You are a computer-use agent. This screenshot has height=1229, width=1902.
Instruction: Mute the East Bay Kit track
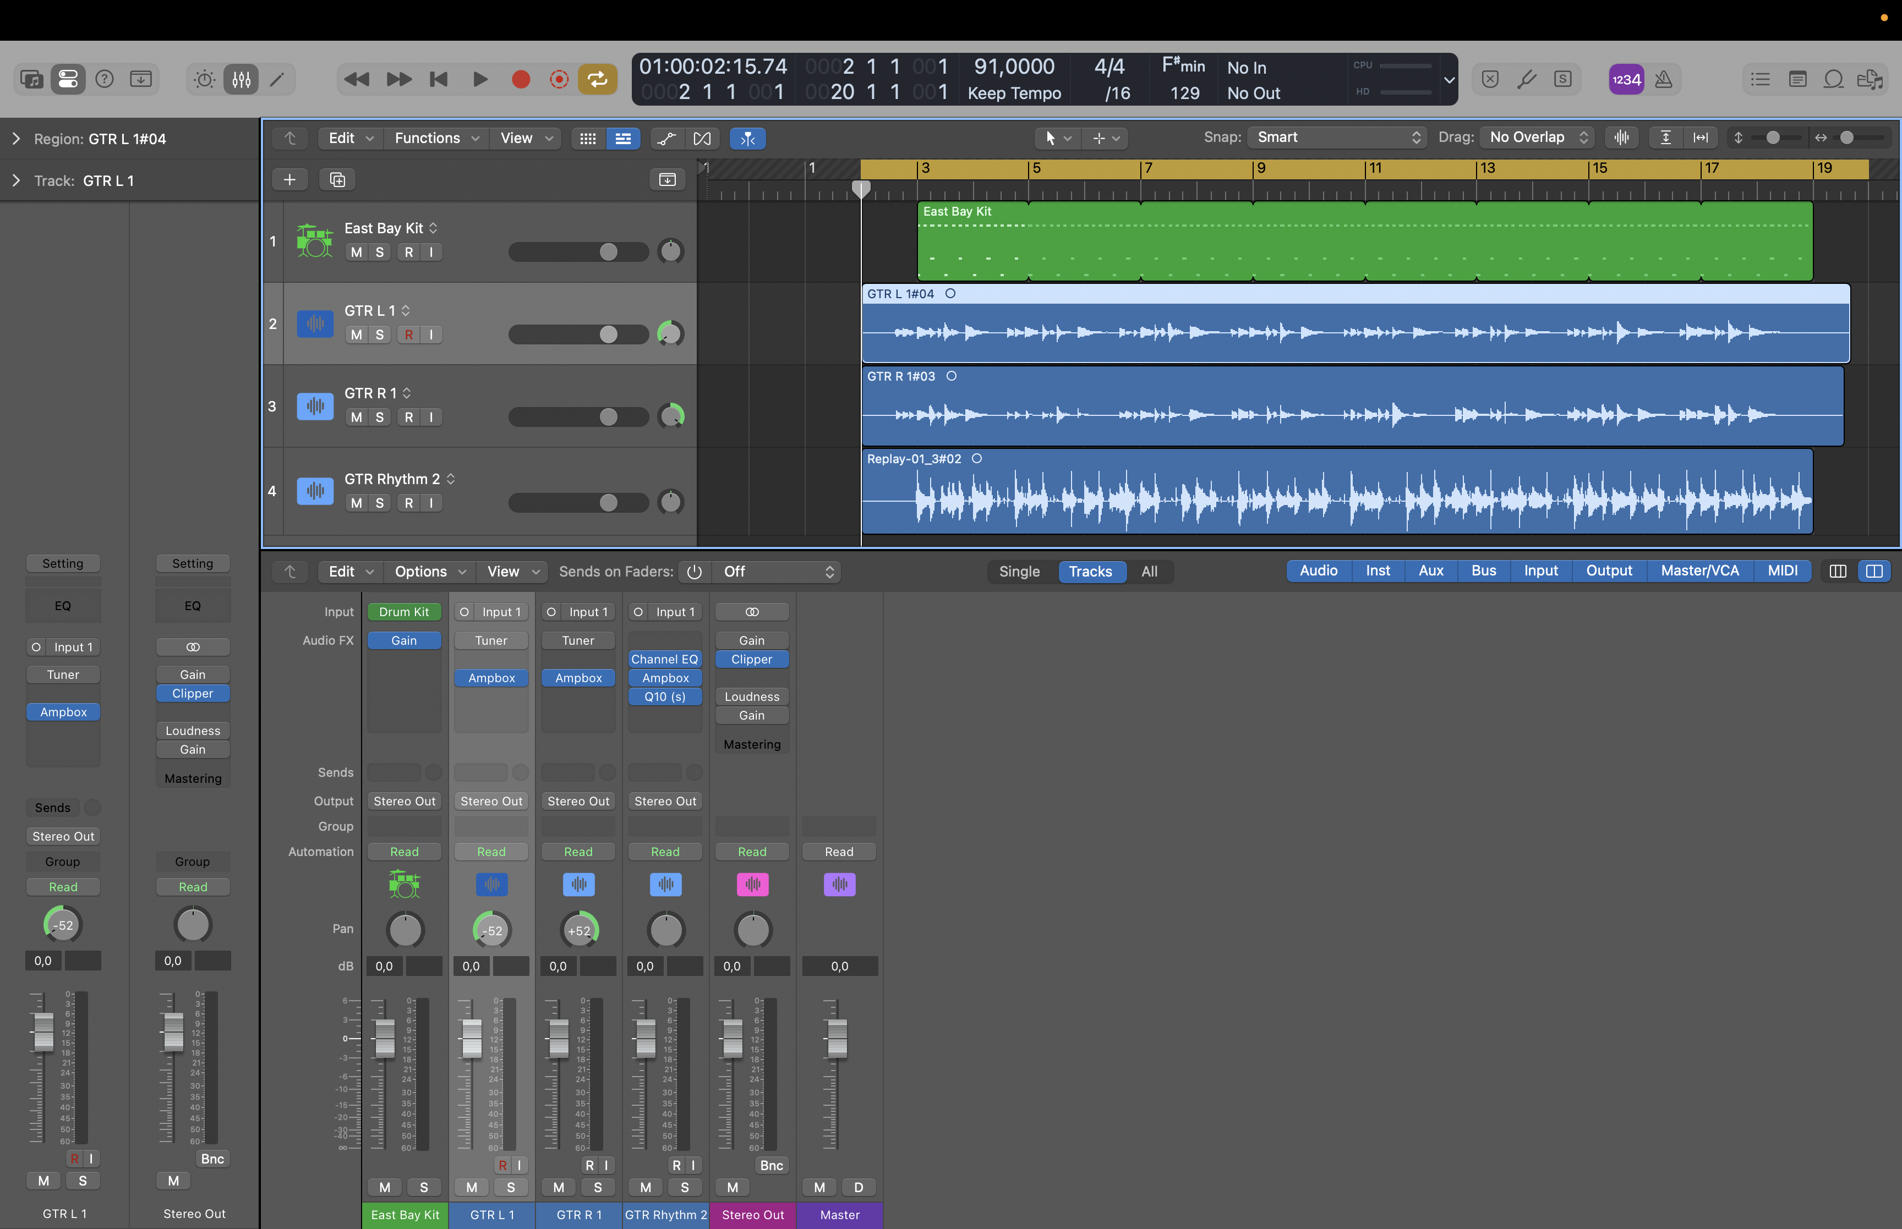356,252
